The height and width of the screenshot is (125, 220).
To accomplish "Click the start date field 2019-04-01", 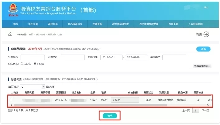I will [112, 57].
